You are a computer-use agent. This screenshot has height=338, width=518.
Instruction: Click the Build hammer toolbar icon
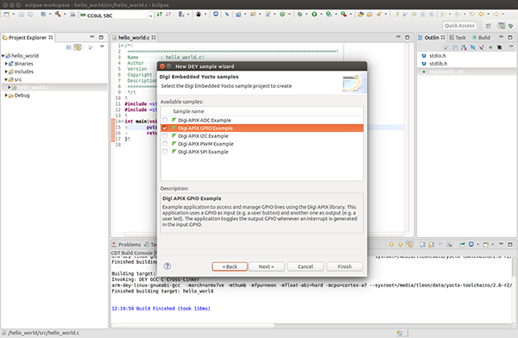click(x=58, y=14)
